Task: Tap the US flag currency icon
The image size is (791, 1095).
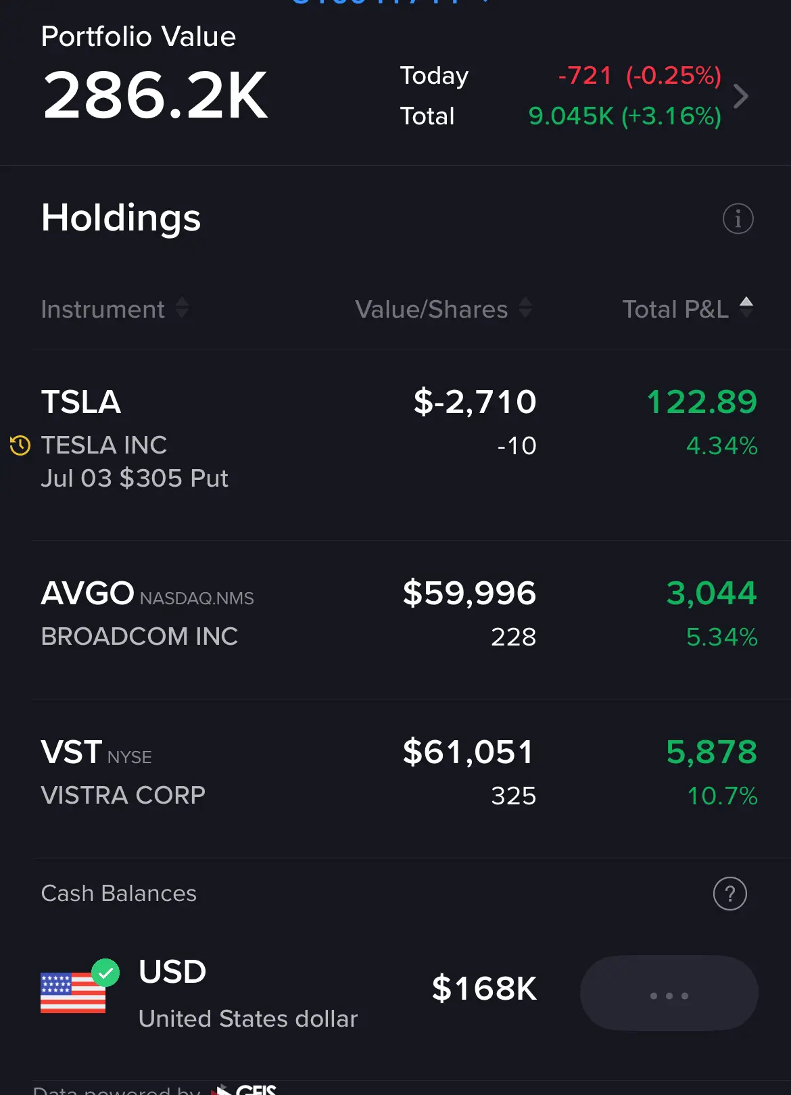Action: click(73, 992)
